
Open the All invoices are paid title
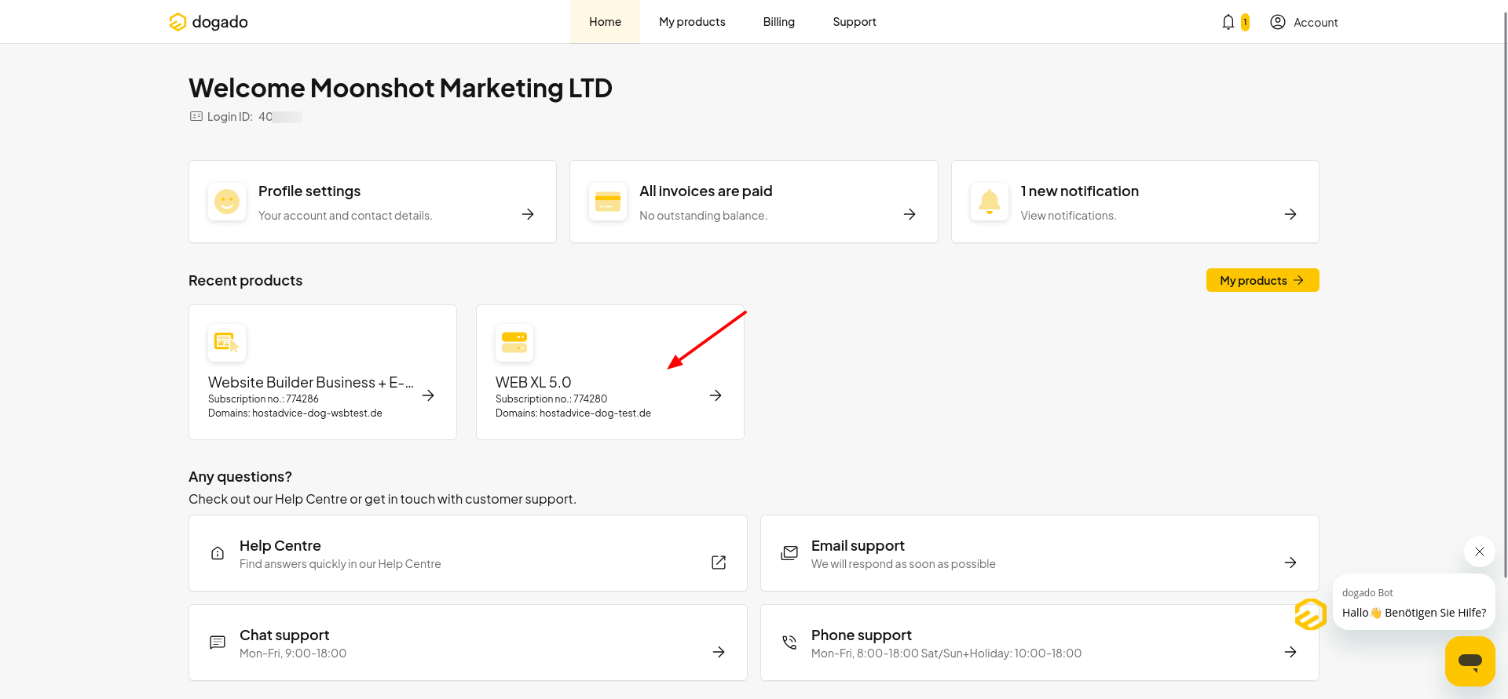(706, 191)
